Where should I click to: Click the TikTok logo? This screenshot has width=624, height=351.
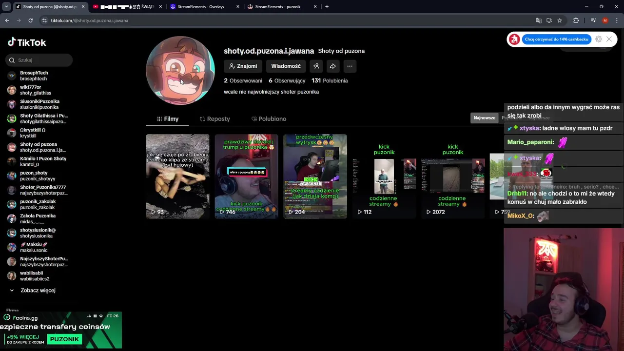pyautogui.click(x=27, y=42)
